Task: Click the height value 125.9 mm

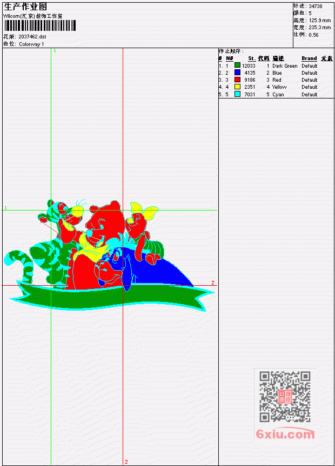Action: pos(320,21)
